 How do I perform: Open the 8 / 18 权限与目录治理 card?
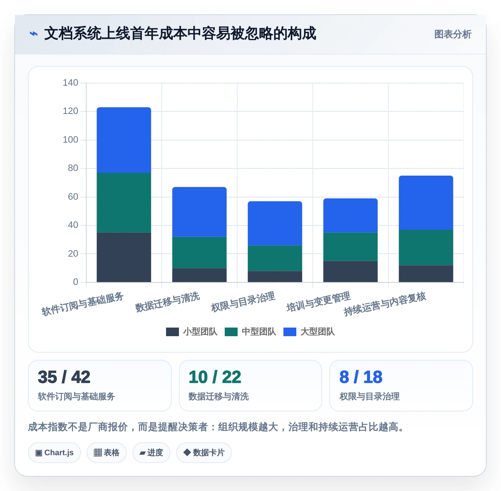(401, 386)
